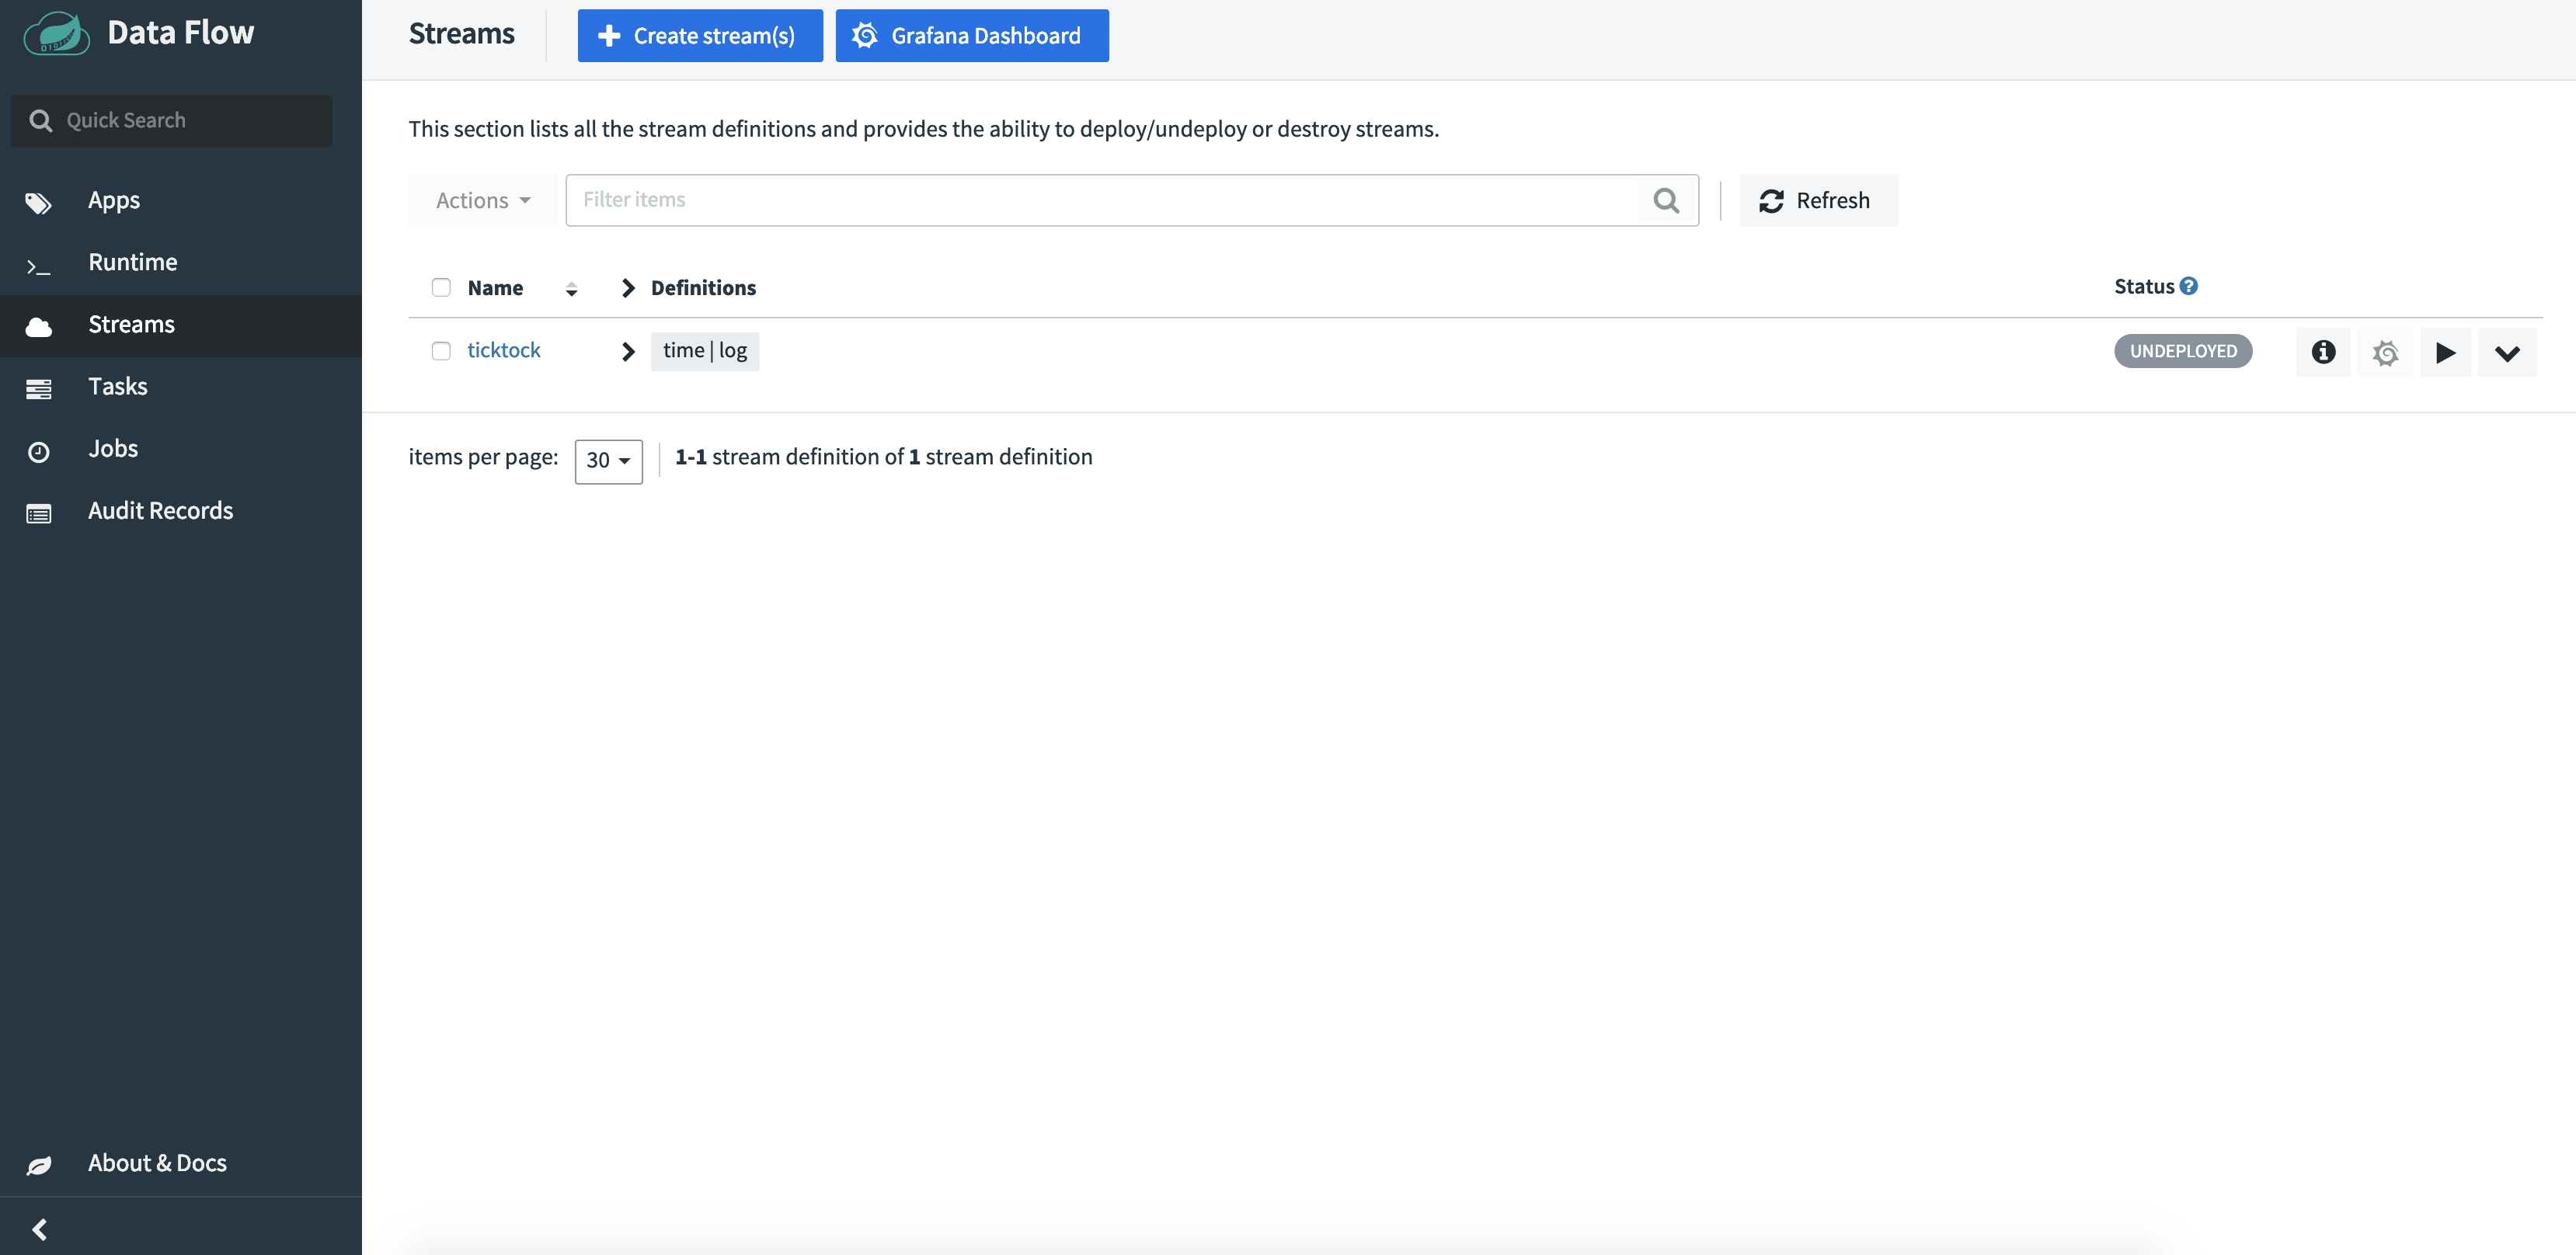Click the Audit Records table icon
Screen dimensions: 2576x1255
[39, 514]
